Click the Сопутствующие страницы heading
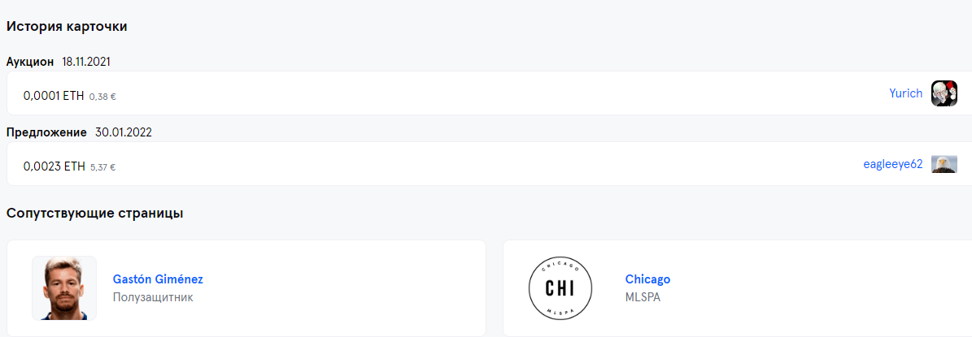The height and width of the screenshot is (337, 972). [x=94, y=213]
